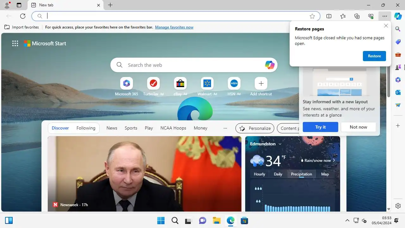Click the Refresh page icon
405x228 pixels.
[x=23, y=16]
